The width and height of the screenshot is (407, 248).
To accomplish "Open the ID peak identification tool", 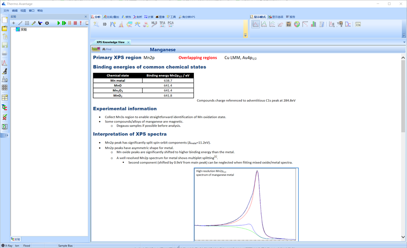I will [104, 24].
